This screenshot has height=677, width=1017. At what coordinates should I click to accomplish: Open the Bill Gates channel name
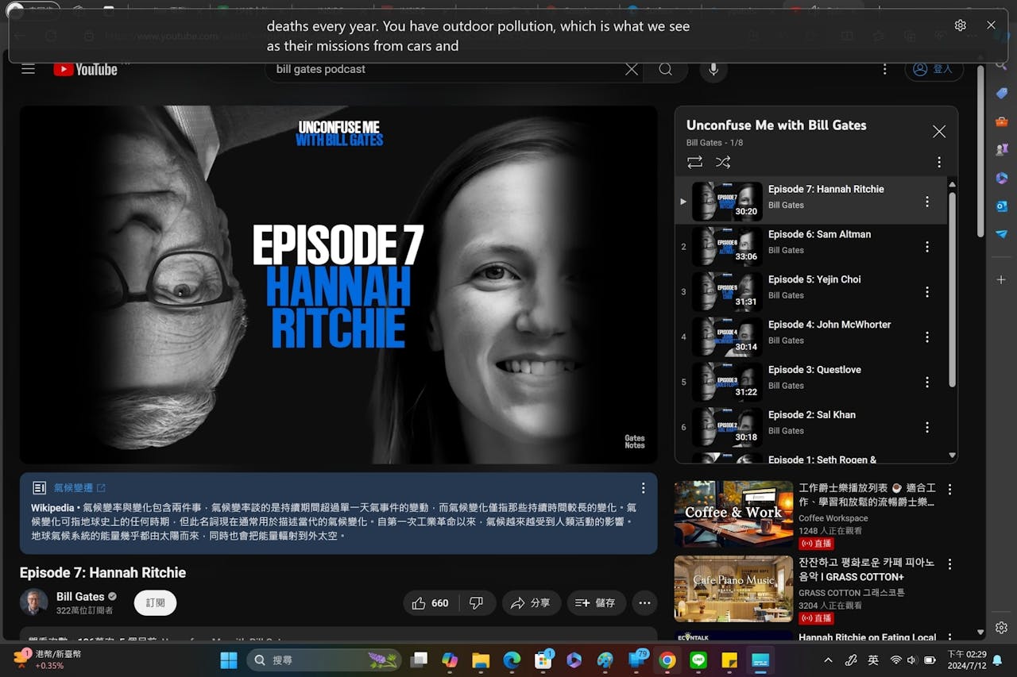[80, 596]
